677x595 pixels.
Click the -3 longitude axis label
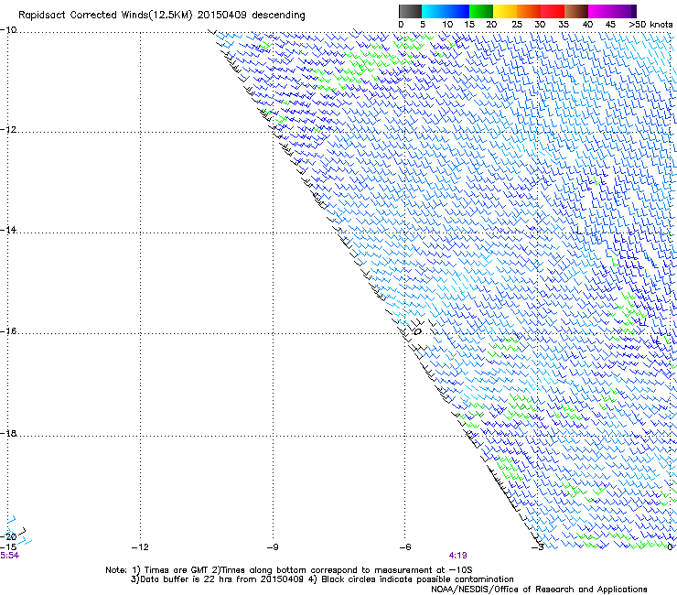(538, 547)
